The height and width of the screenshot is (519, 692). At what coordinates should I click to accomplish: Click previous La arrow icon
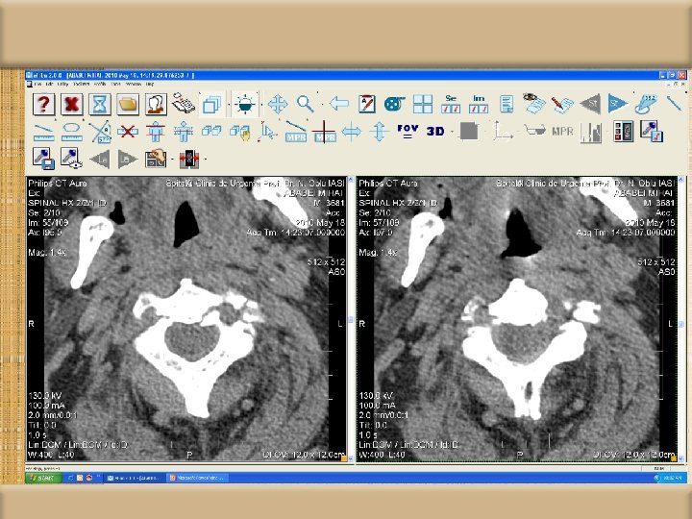click(100, 160)
